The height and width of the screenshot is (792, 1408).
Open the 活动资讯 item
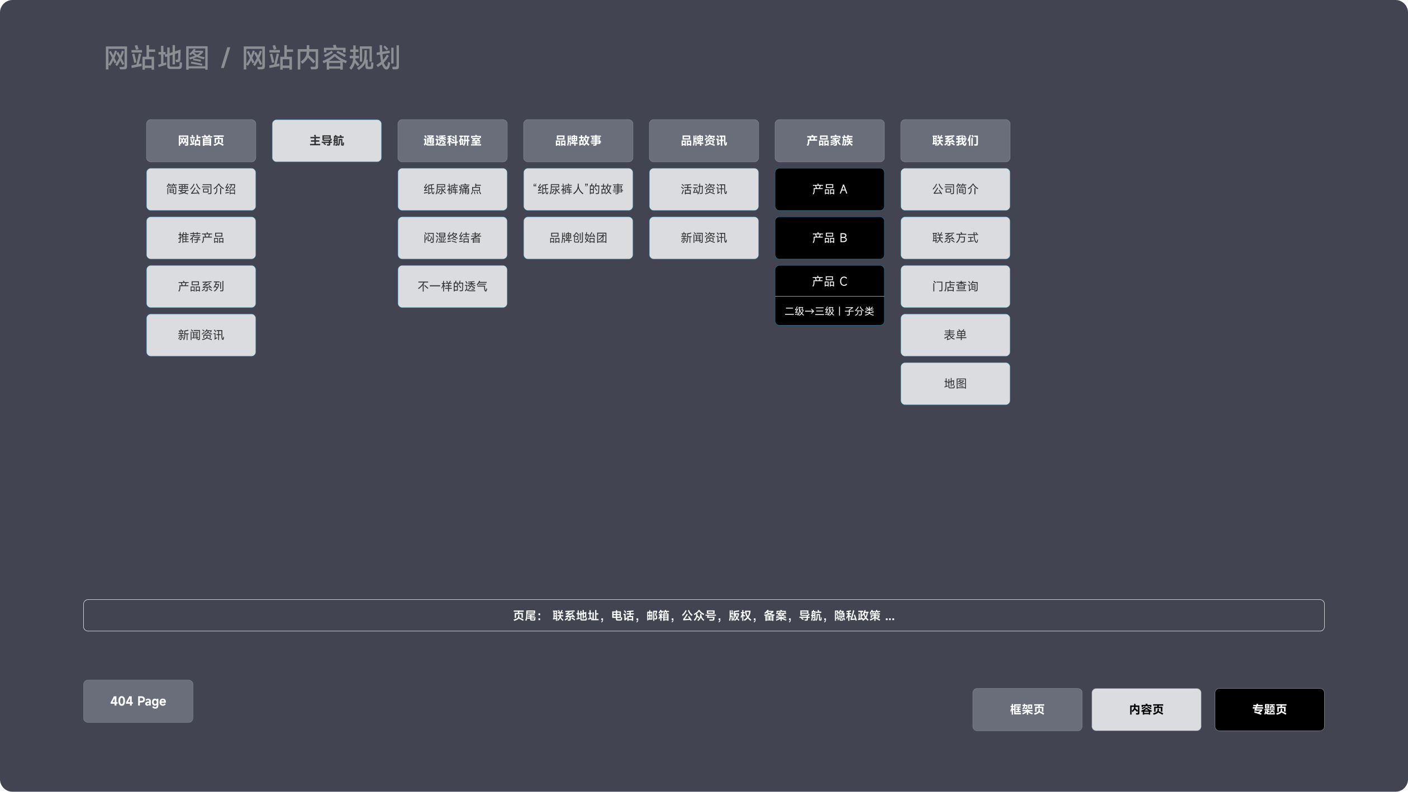(x=703, y=189)
